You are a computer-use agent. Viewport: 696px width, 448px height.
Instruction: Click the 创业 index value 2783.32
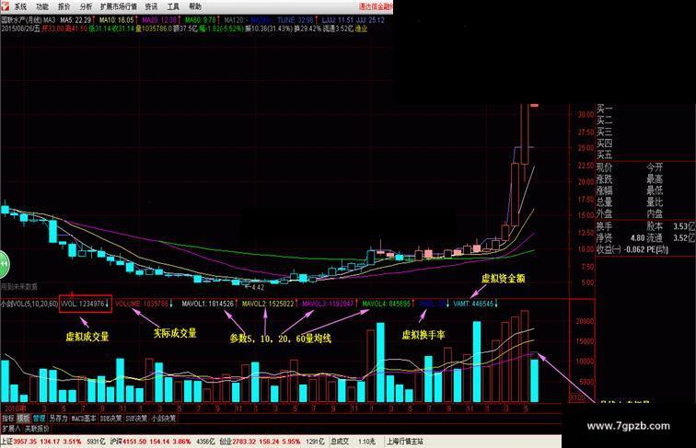pos(244,442)
